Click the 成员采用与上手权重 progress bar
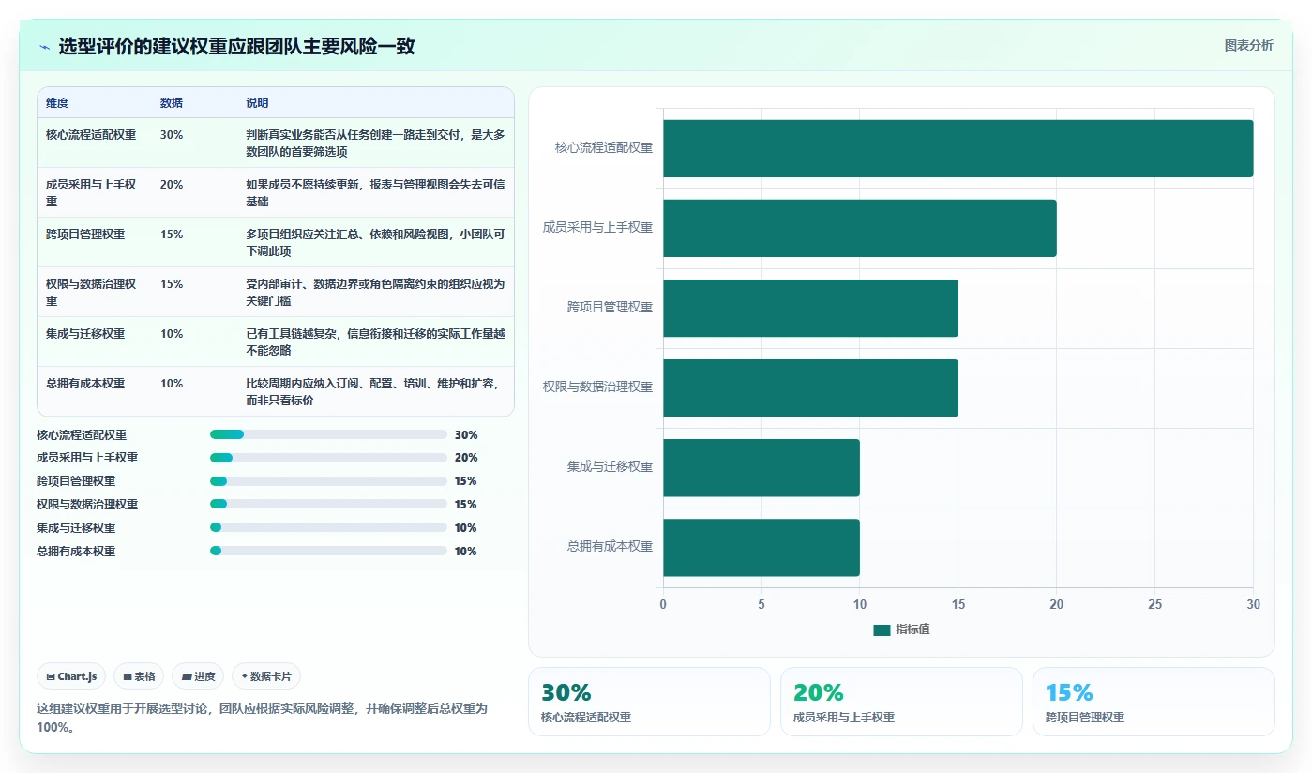1312x773 pixels. point(328,458)
